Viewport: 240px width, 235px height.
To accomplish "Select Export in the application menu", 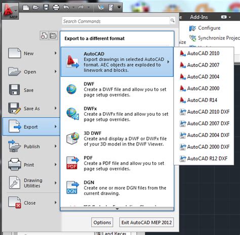I will [x=31, y=127].
